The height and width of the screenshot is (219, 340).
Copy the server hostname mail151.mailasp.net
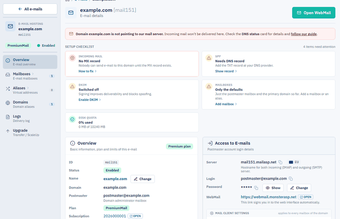coord(280,162)
